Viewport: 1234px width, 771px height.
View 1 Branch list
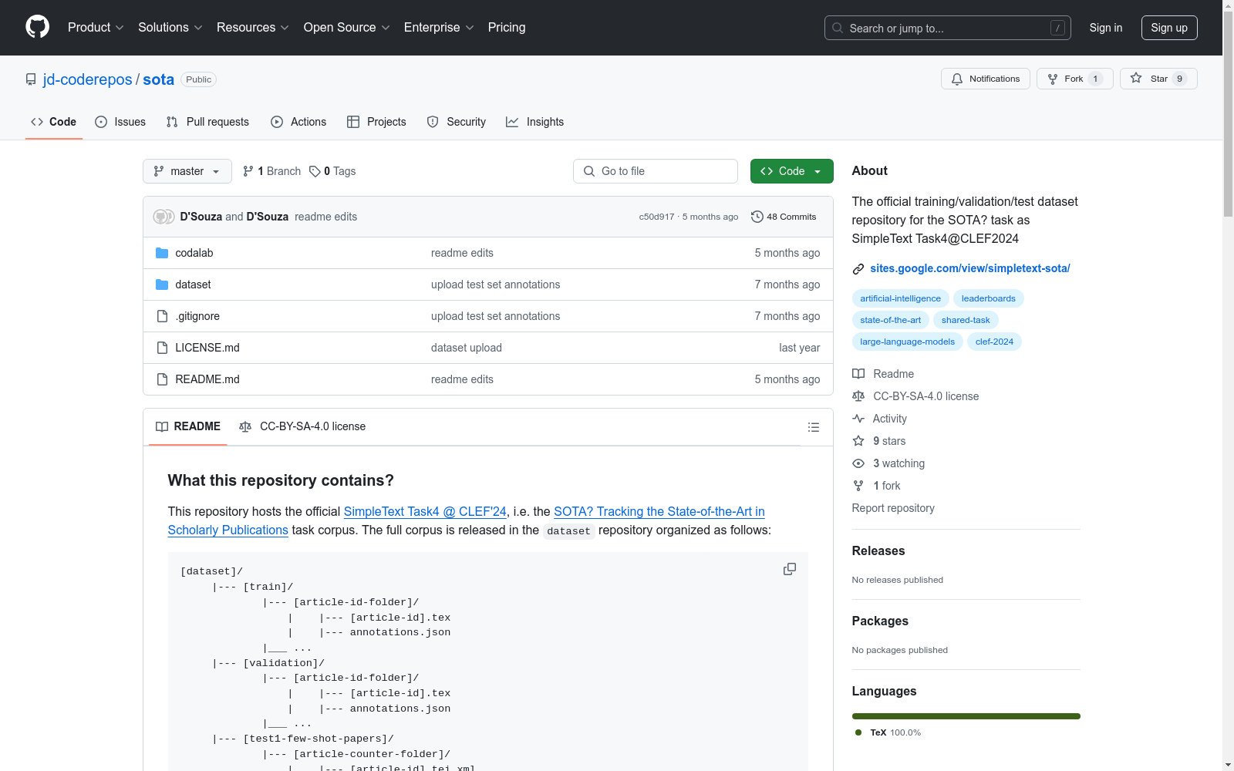click(271, 171)
